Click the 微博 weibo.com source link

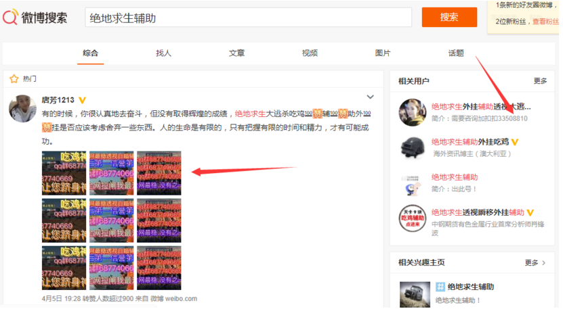(174, 299)
